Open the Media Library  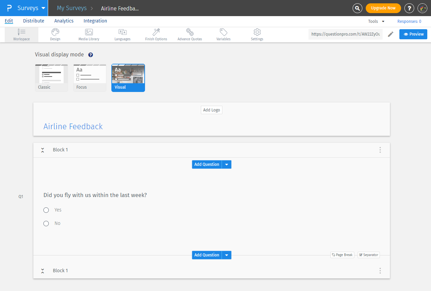pyautogui.click(x=88, y=34)
